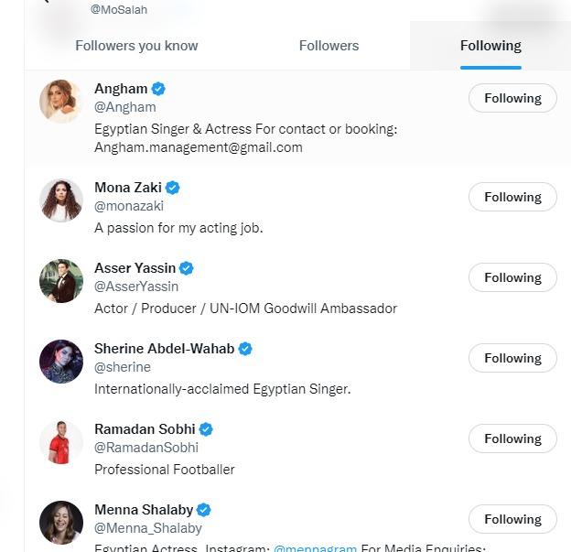Screen dimensions: 571x552
Task: Toggle Following button for Asser Yassin
Action: 512,277
